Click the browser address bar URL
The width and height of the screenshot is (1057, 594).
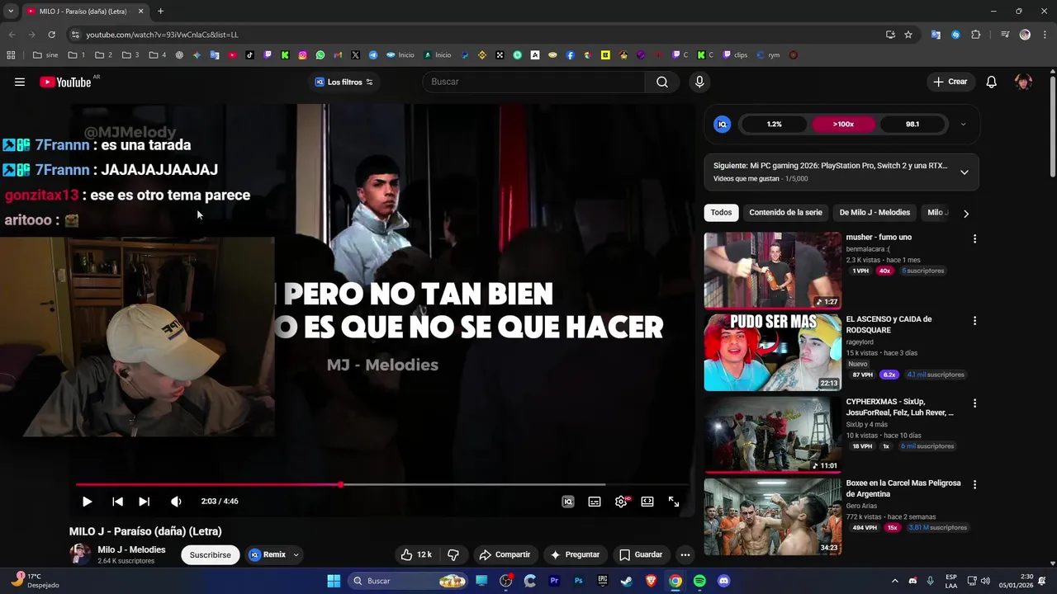point(163,35)
